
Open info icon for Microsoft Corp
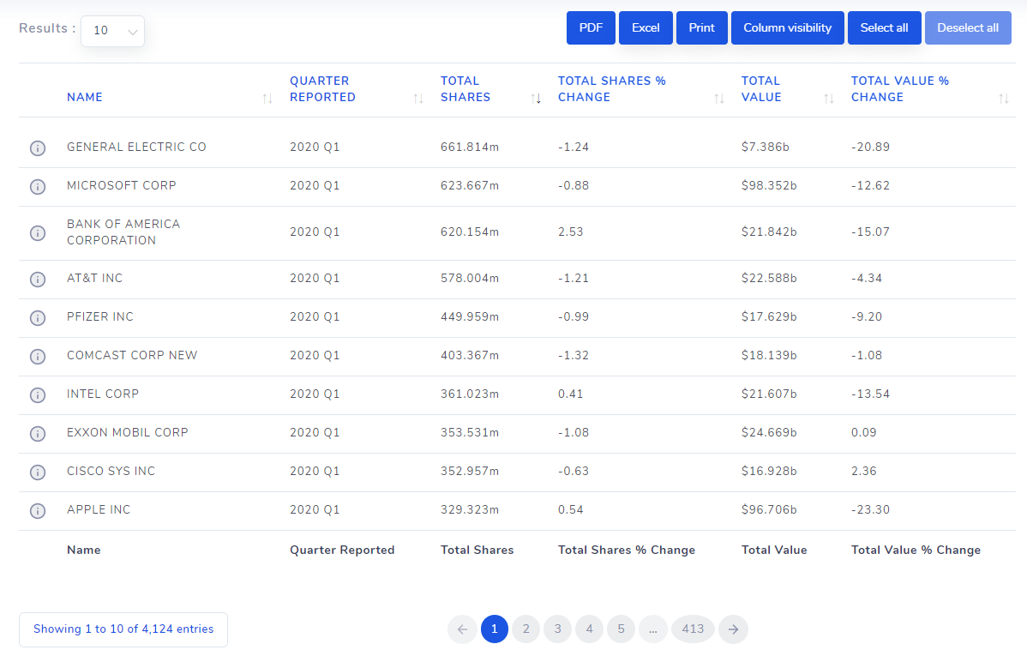click(x=38, y=187)
